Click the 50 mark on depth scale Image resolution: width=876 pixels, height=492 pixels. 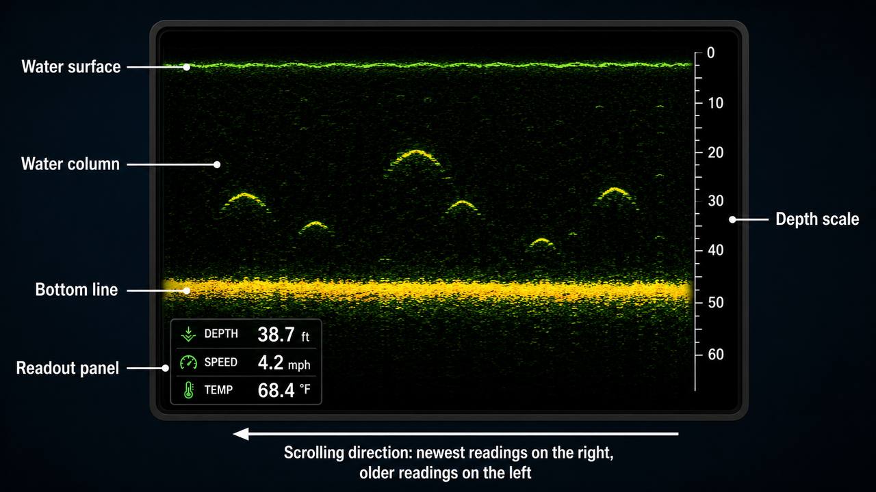click(x=714, y=302)
